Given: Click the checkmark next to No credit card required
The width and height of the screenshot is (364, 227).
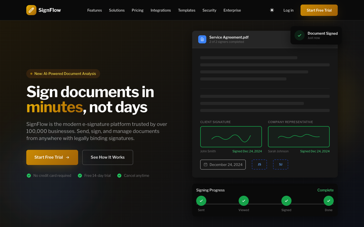Looking at the screenshot, I should click(29, 175).
